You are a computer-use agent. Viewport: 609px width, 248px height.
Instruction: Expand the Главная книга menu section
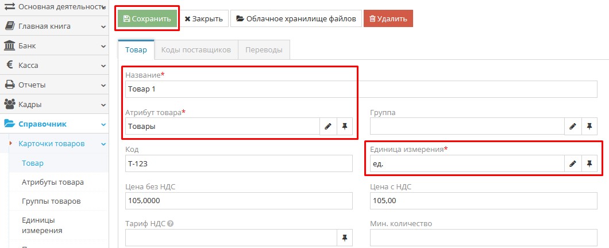point(54,26)
